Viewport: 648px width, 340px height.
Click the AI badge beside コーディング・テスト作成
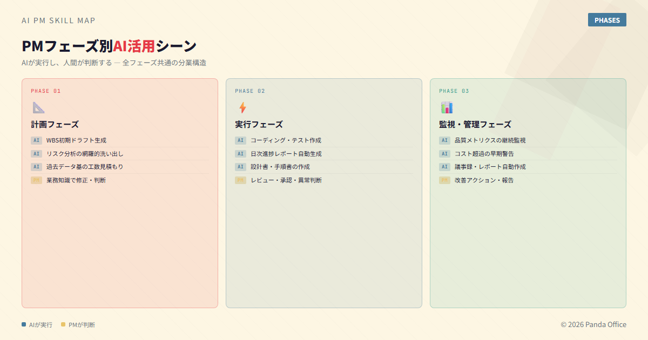click(240, 140)
